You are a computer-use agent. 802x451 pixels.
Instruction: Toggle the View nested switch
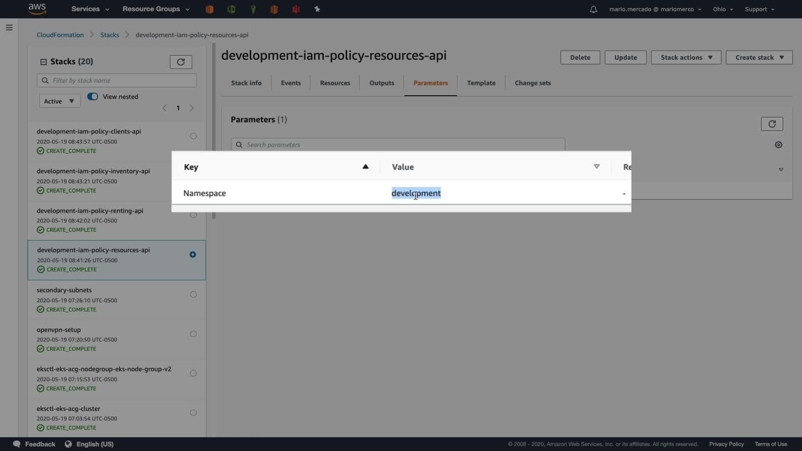pos(93,96)
